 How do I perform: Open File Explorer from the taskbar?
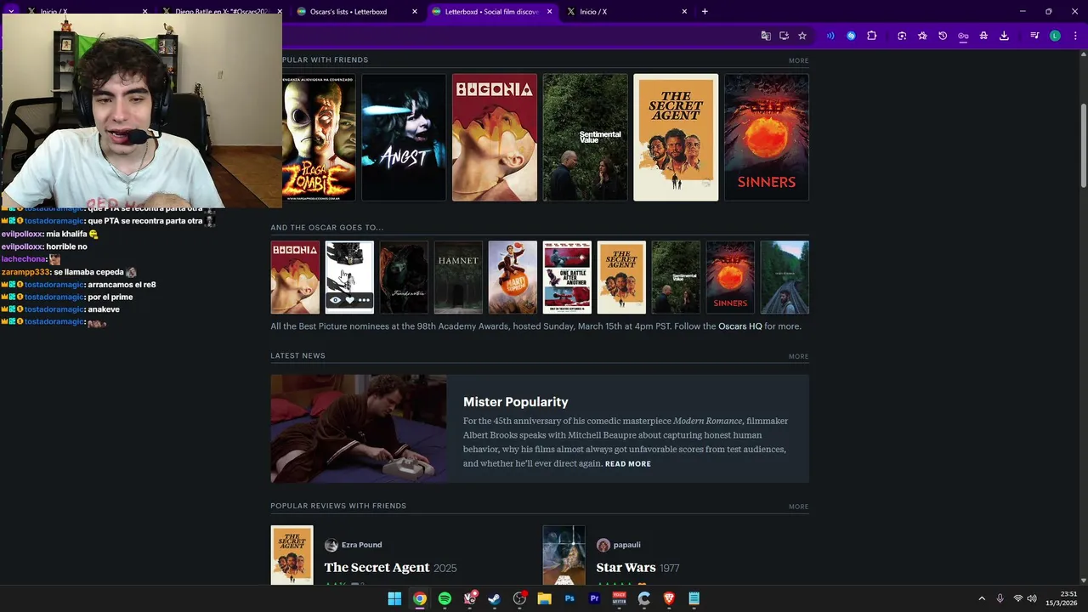pyautogui.click(x=544, y=598)
